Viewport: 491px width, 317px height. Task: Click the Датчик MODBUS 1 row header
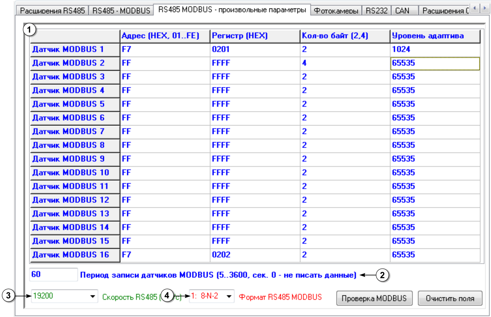75,49
